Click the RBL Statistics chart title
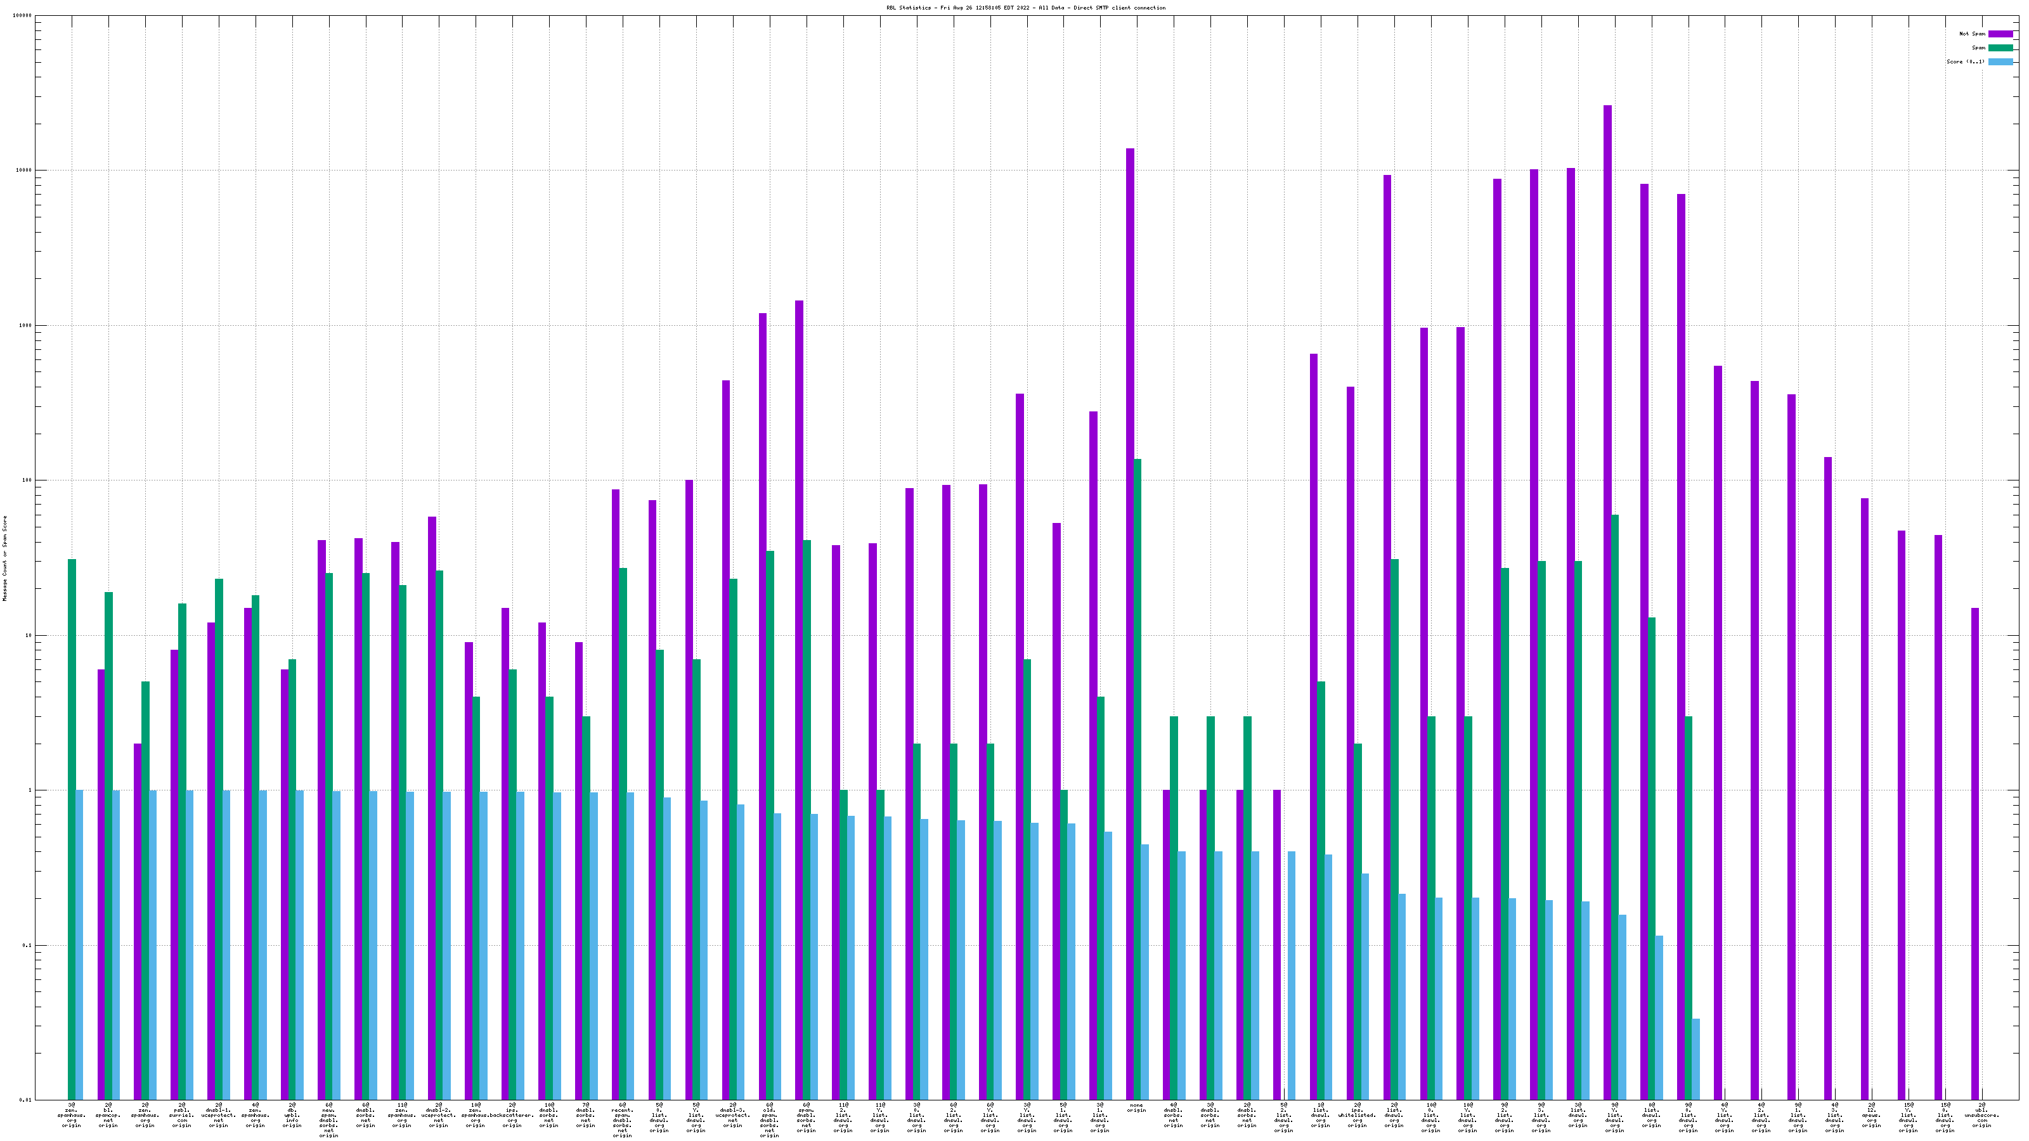The image size is (2029, 1141). pyautogui.click(x=1025, y=8)
